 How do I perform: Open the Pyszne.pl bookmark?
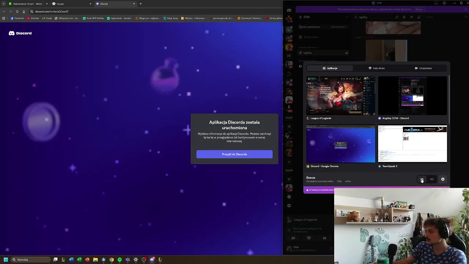(x=250, y=18)
